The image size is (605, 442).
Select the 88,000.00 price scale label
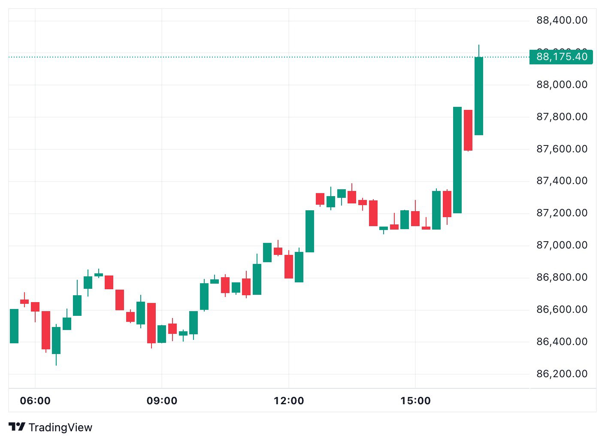(x=562, y=85)
